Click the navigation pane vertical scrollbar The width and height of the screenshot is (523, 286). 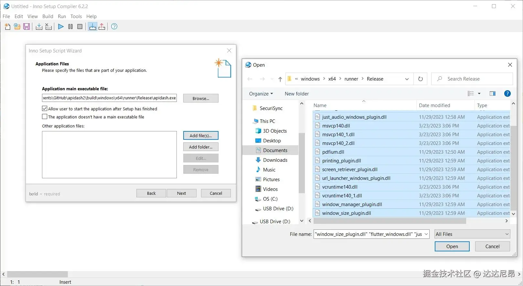point(302,163)
